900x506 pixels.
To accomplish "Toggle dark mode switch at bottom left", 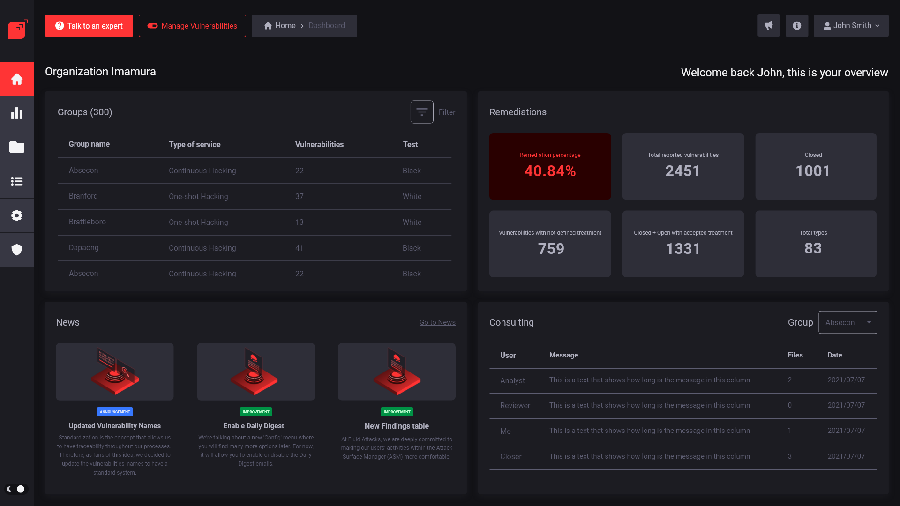I will pos(16,489).
